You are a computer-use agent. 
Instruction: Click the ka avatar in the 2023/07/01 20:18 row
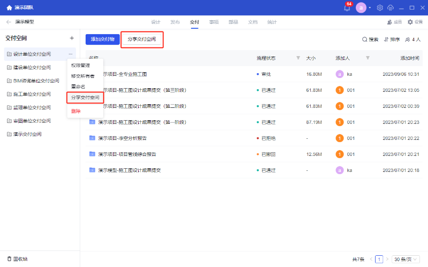pyautogui.click(x=340, y=170)
